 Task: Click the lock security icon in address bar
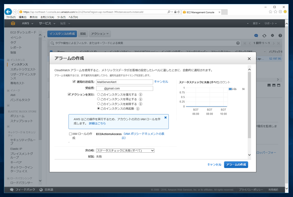click(x=175, y=12)
